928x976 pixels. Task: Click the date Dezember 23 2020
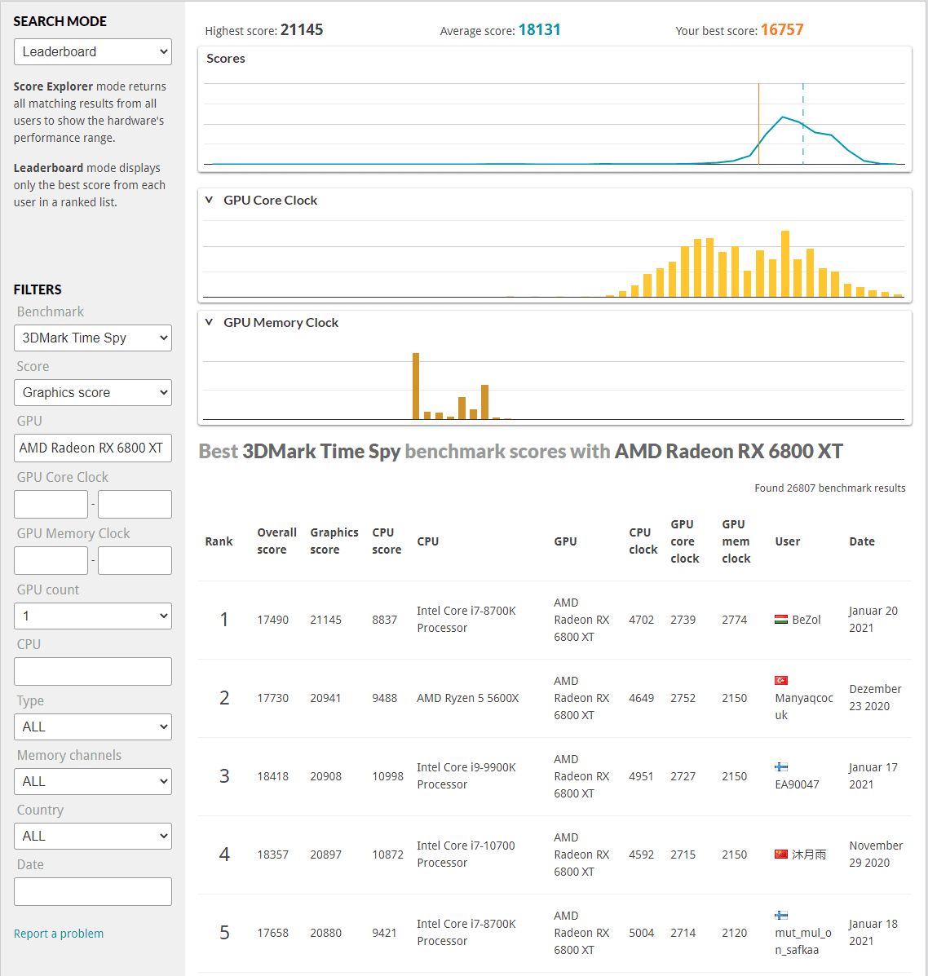click(875, 698)
